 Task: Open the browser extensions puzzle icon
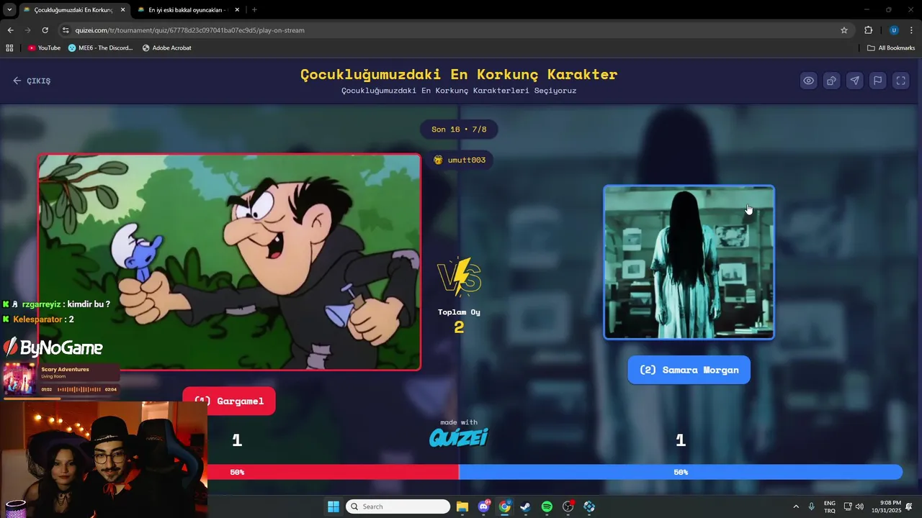coord(868,30)
